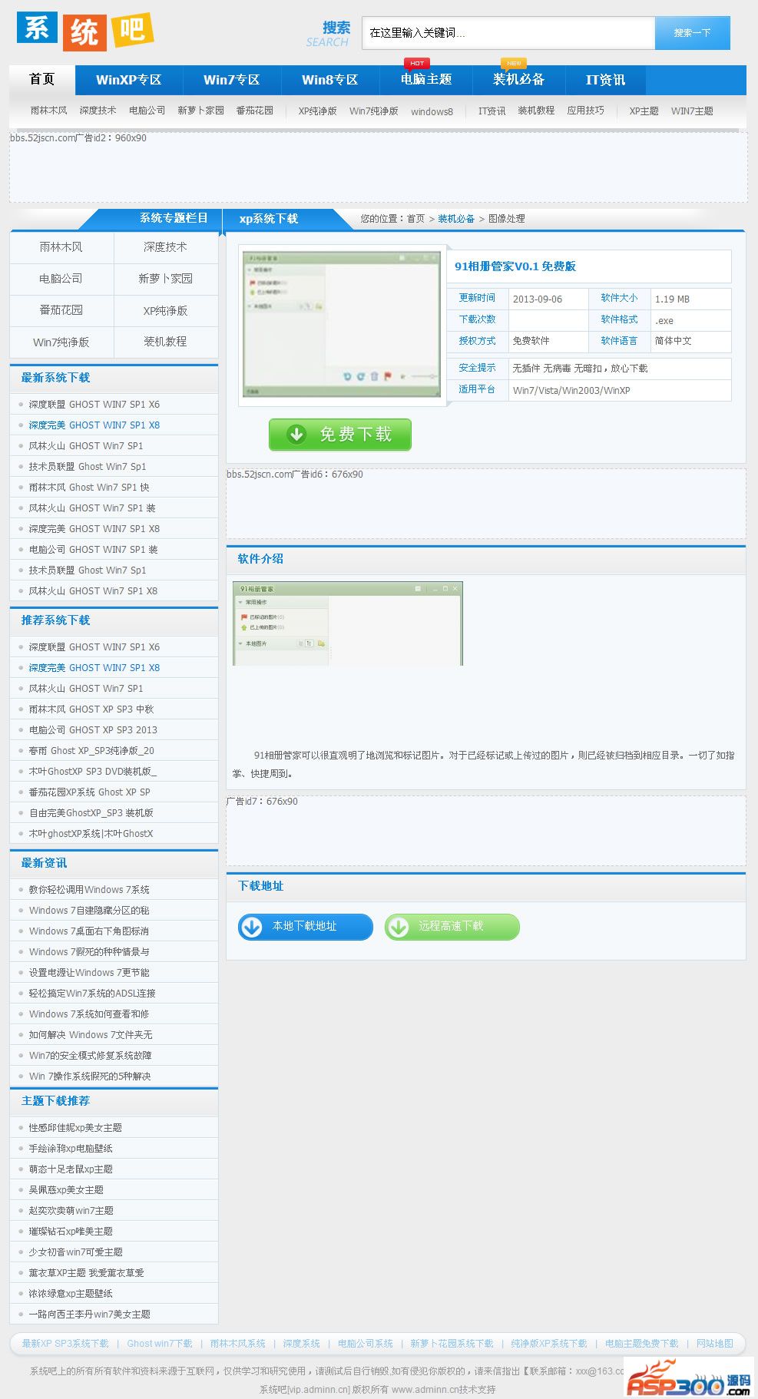Open 番茄花园XP系统 Ghost XP SP link

click(x=90, y=792)
